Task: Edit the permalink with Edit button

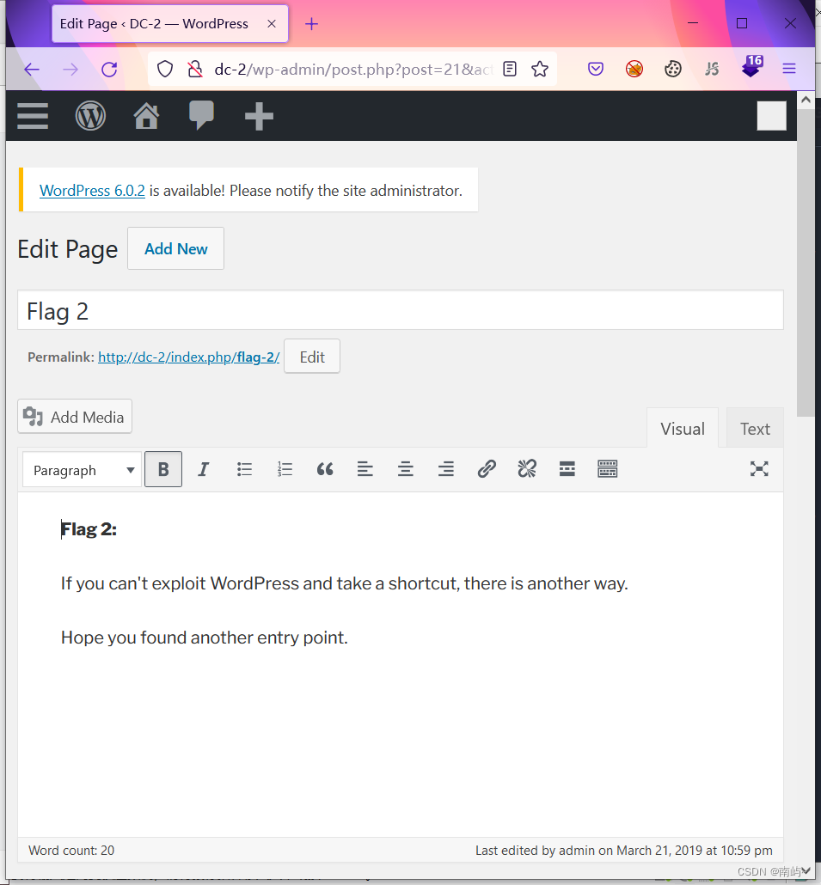Action: tap(312, 357)
